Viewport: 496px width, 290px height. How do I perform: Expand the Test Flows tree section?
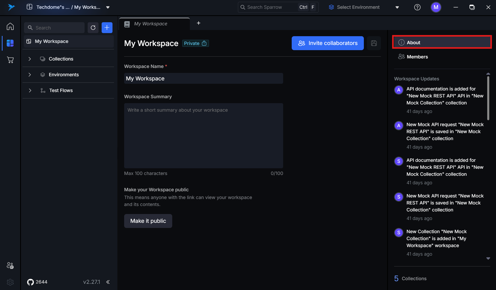click(30, 90)
